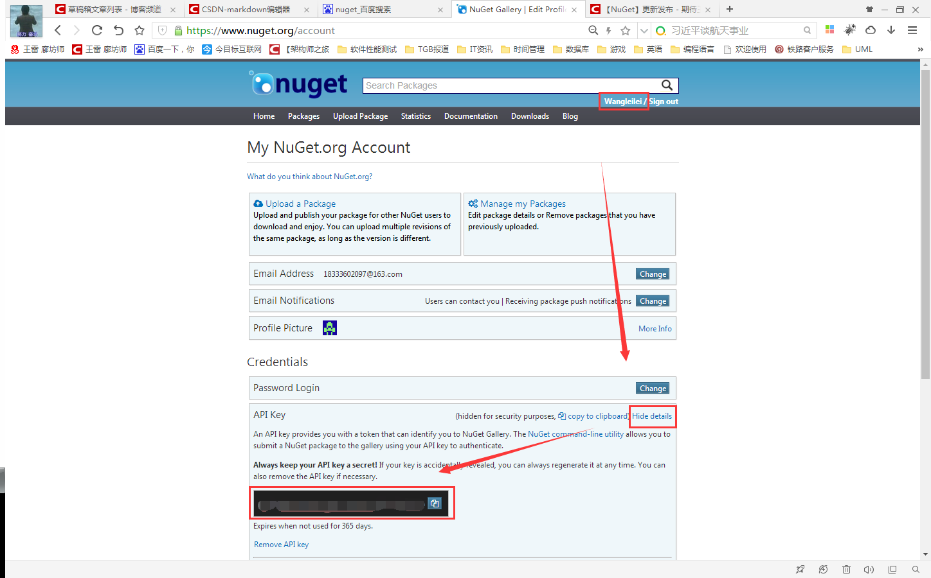The image size is (931, 578).
Task: Click the page vertical scrollbar
Action: (926, 225)
